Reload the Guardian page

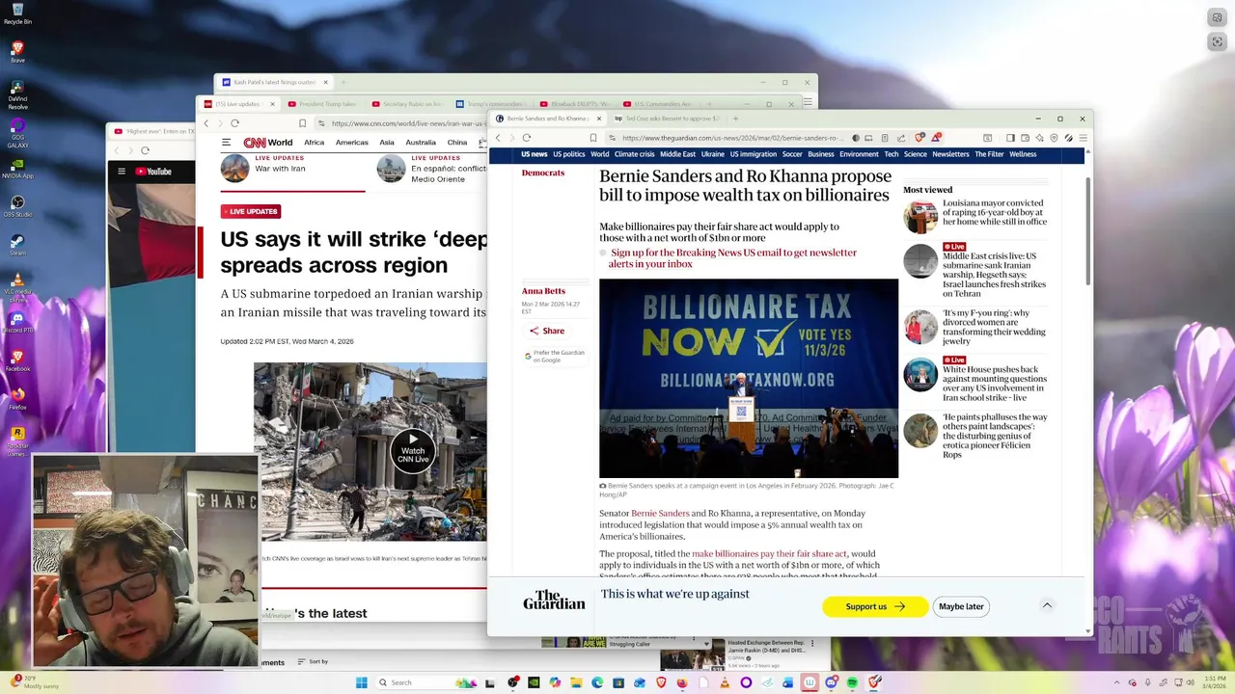coord(527,138)
